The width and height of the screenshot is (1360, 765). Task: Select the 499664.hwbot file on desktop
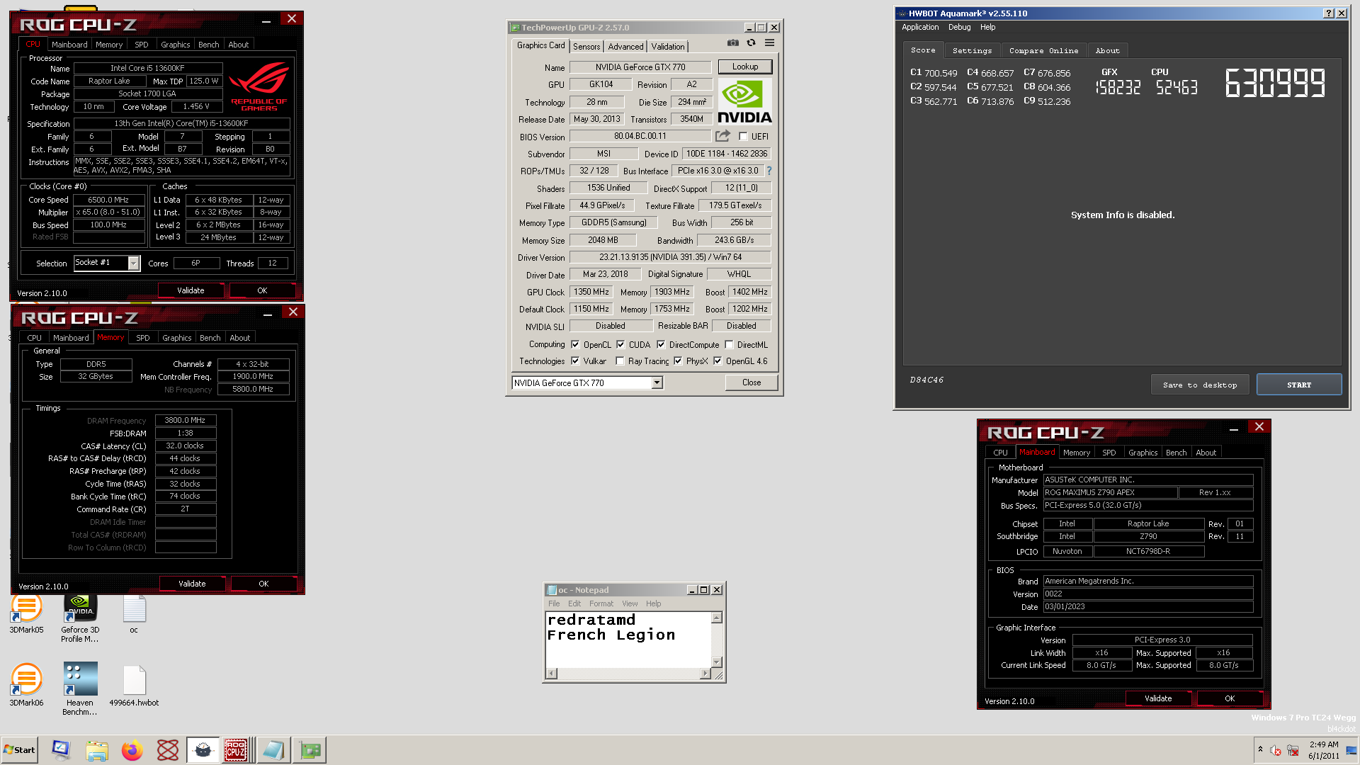click(134, 685)
